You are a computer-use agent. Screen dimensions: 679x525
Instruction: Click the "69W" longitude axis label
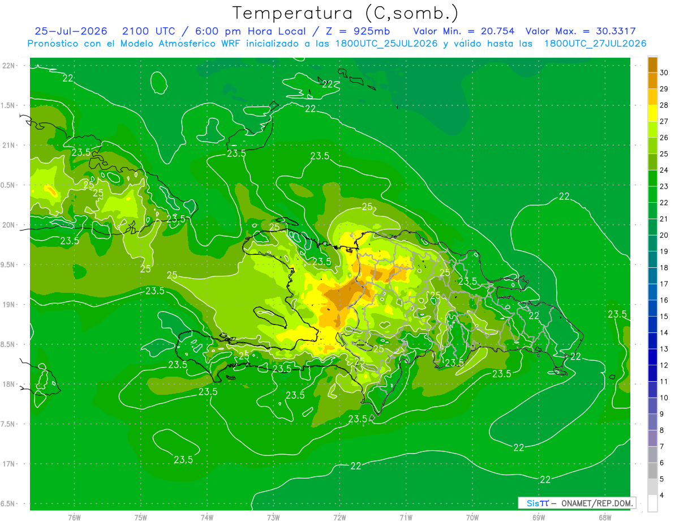pos(539,517)
